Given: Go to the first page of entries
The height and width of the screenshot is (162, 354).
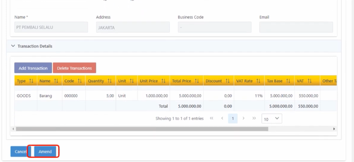Looking at the screenshot, I should 212,118.
